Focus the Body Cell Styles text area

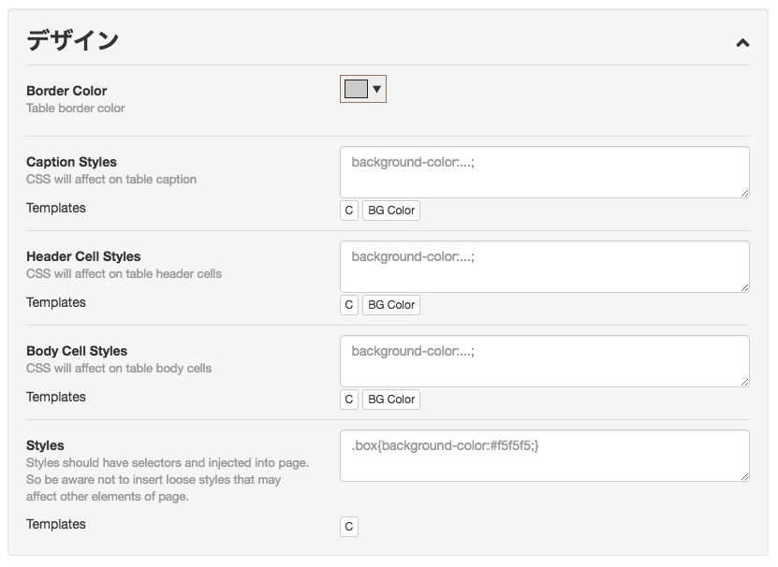pyautogui.click(x=544, y=361)
